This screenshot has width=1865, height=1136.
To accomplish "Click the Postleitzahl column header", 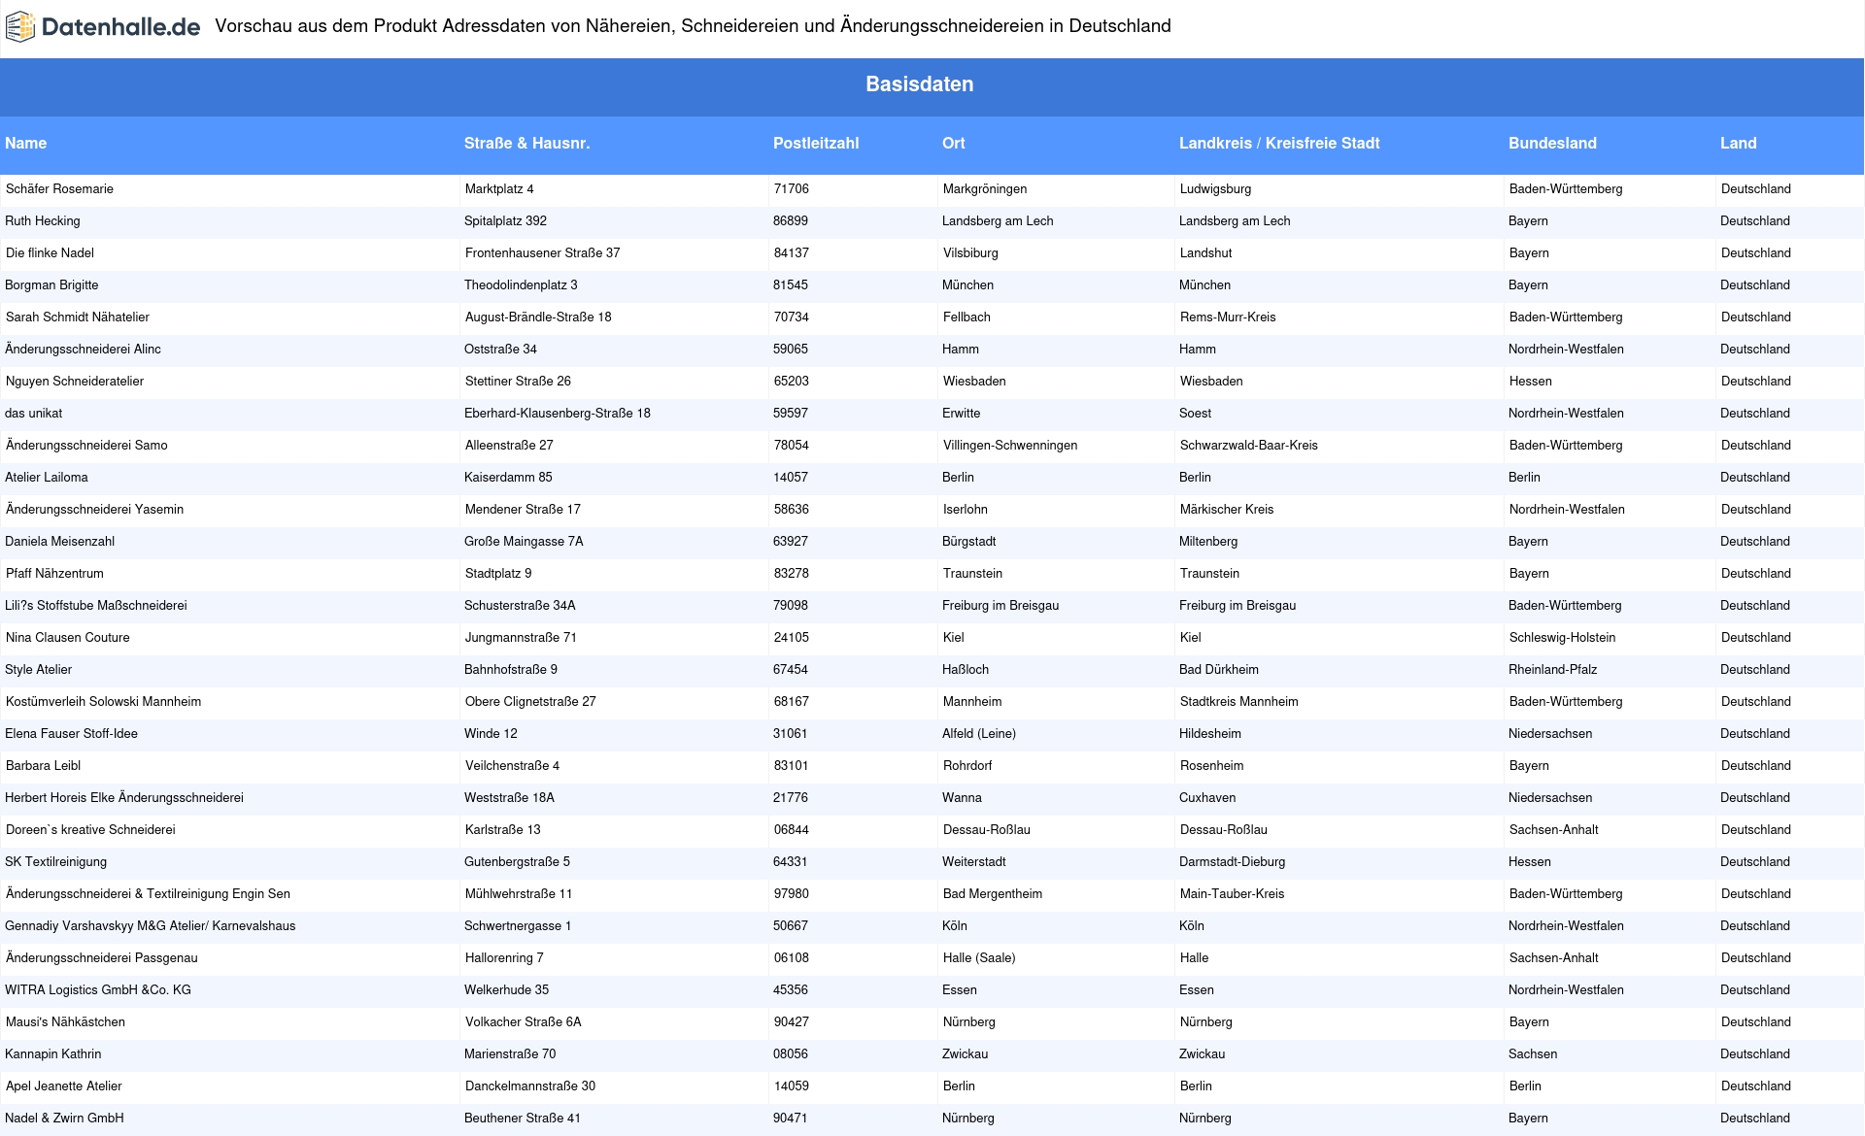I will click(816, 144).
